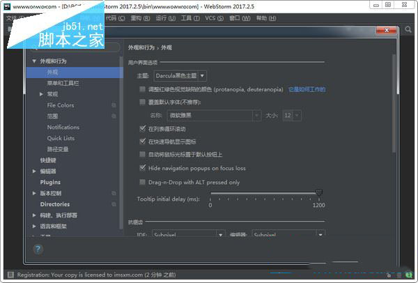Click project-level icon beside 范围
The width and height of the screenshot is (418, 283).
pyautogui.click(x=114, y=116)
